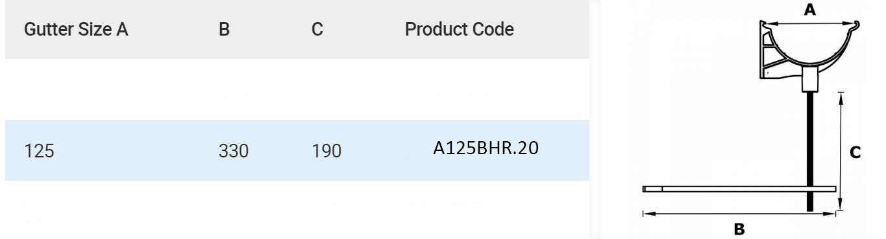The height and width of the screenshot is (239, 886).
Task: Click the 'Gutter Size A' column header
Action: [x=76, y=30]
